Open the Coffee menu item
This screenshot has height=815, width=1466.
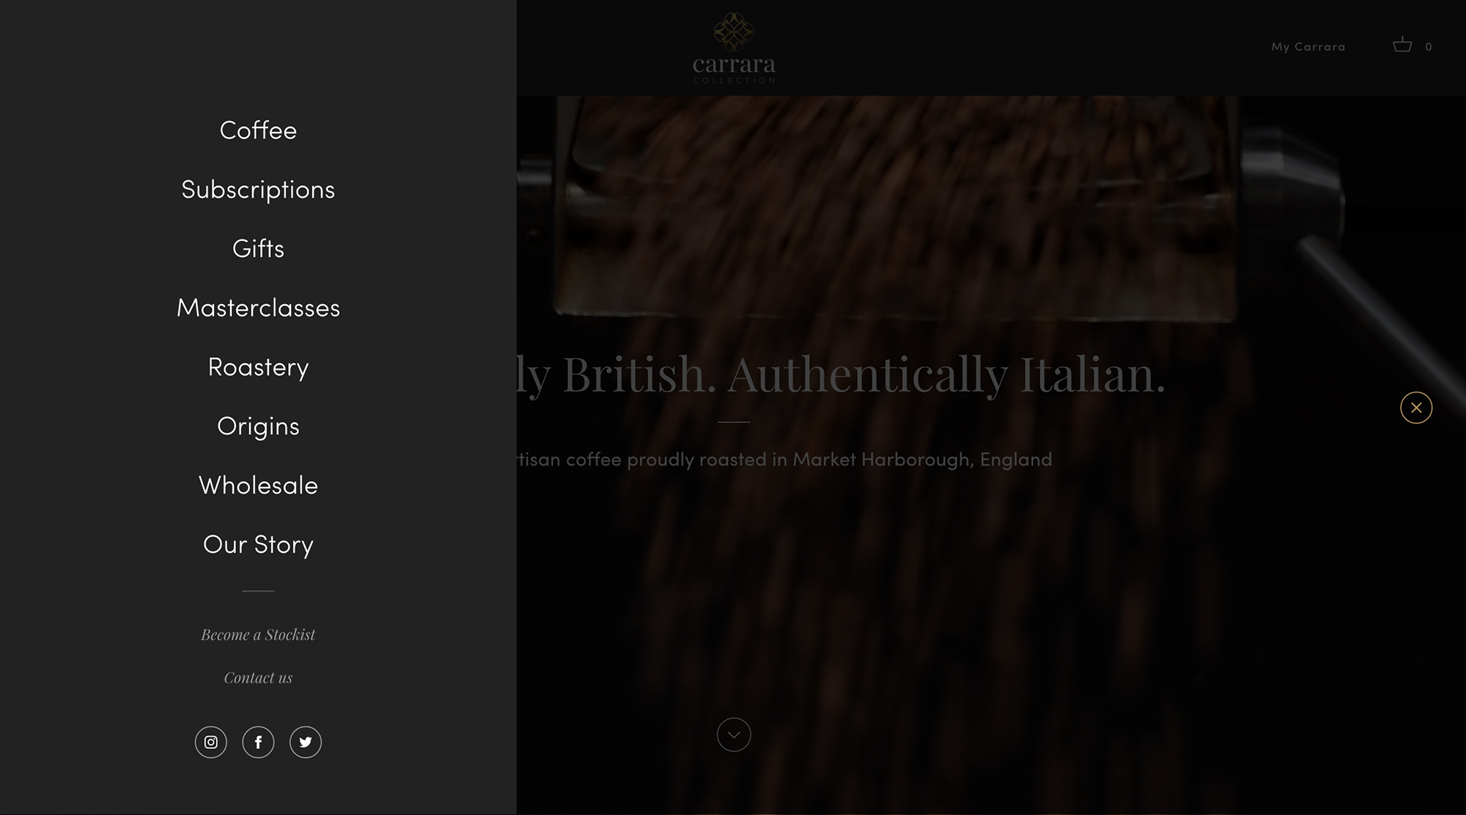click(258, 130)
